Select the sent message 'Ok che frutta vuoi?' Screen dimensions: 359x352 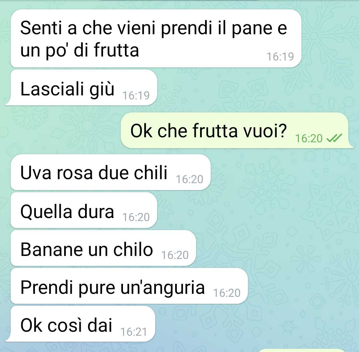(237, 130)
